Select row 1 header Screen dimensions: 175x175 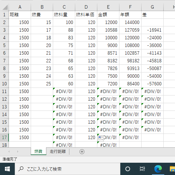pos(4,15)
